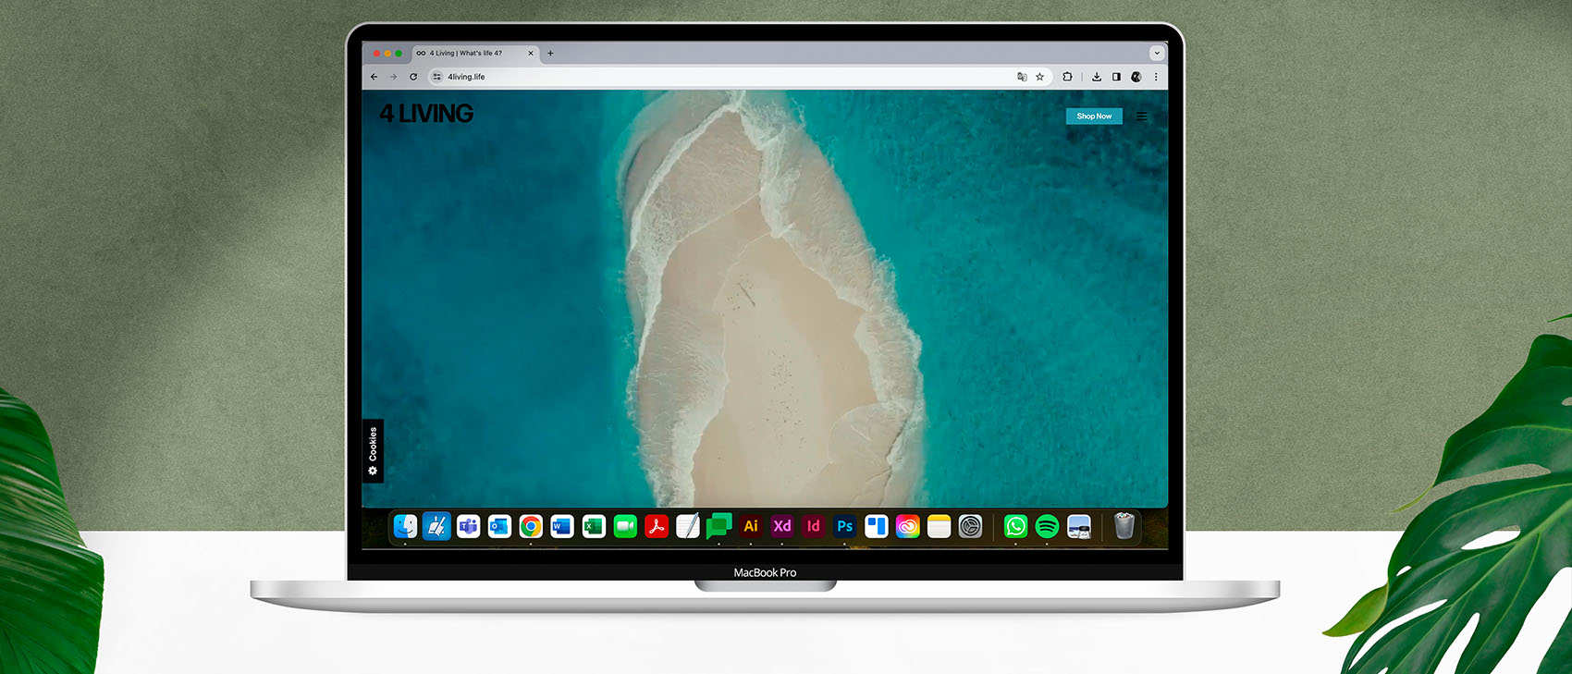Reload the page in Chrome

pos(413,77)
